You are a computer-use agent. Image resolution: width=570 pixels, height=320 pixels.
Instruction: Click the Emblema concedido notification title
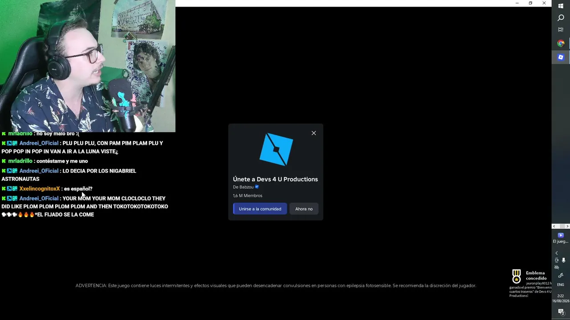coord(536,276)
